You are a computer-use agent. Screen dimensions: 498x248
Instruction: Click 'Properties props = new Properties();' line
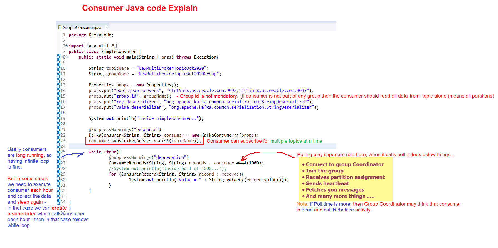(x=134, y=85)
